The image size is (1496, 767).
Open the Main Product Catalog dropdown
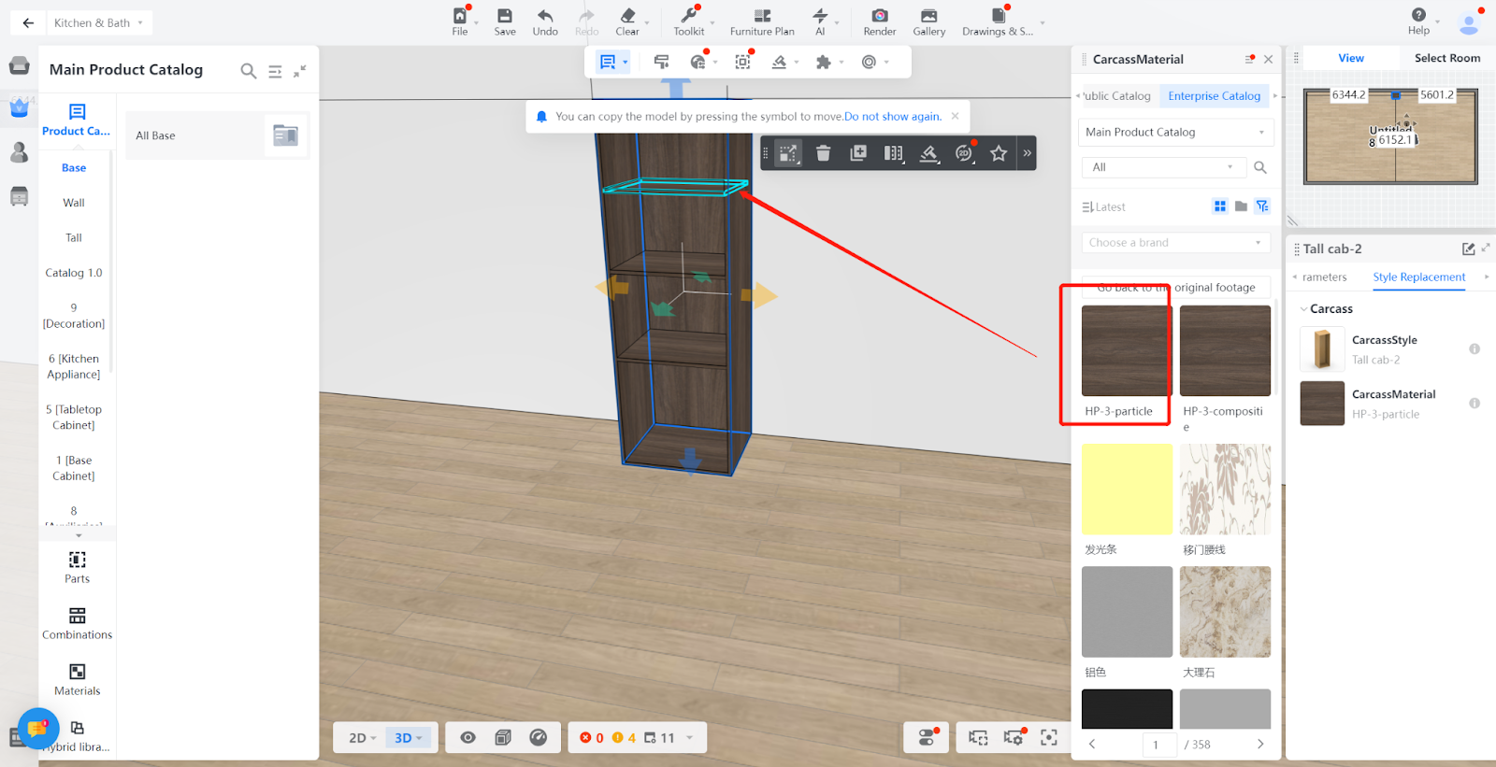(x=1174, y=133)
